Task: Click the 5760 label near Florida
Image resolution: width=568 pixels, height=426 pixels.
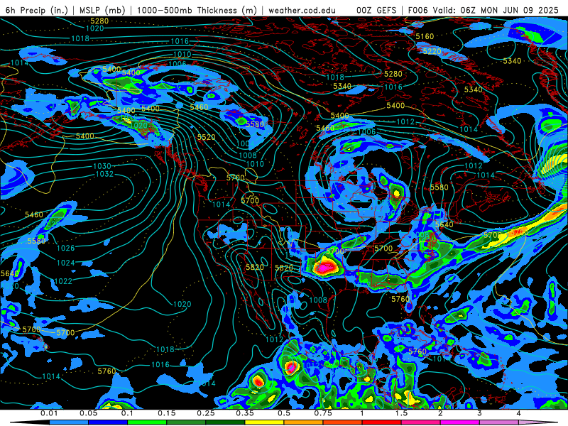Action: pyautogui.click(x=400, y=299)
